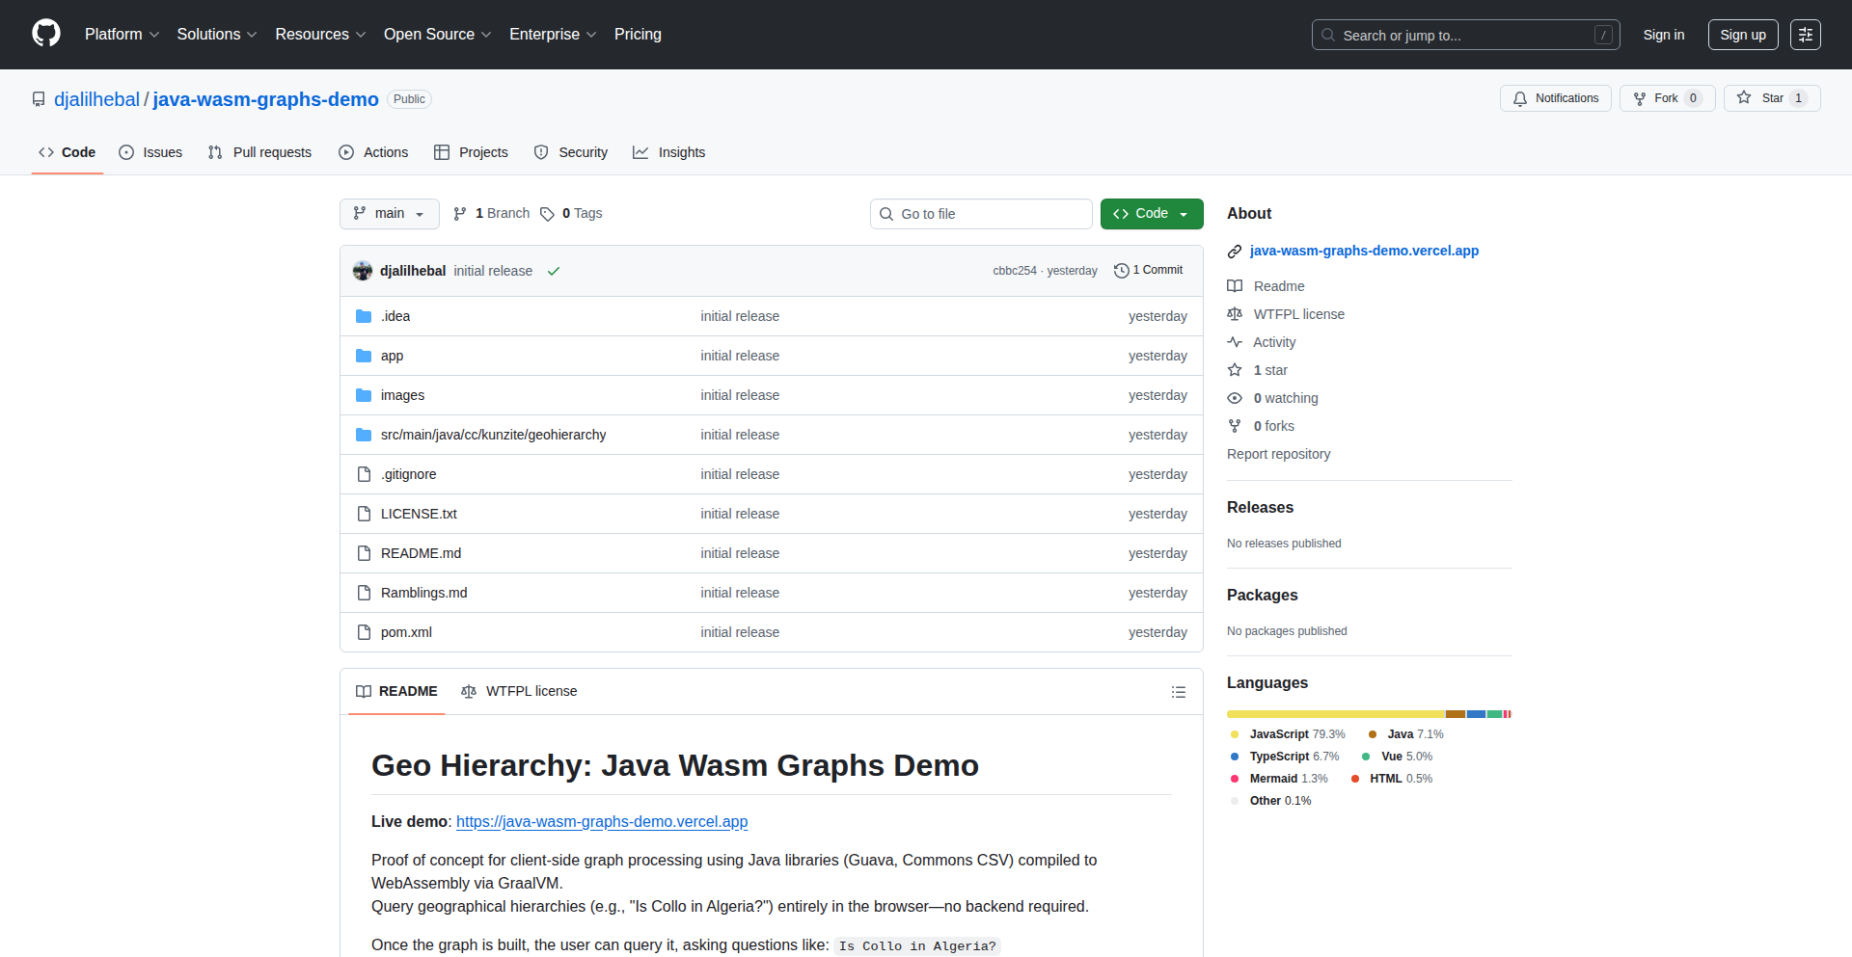This screenshot has width=1852, height=957.
Task: Expand the Open Source menu
Action: click(x=437, y=35)
